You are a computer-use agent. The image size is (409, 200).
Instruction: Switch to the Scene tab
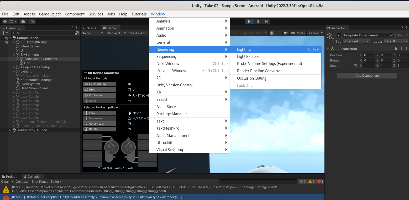tap(90, 28)
